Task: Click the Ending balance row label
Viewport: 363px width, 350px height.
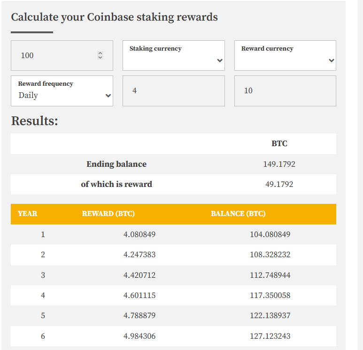Action: [x=116, y=164]
